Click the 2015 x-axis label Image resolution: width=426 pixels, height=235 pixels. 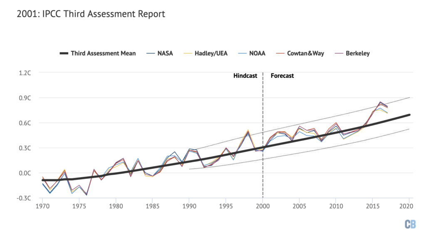point(373,206)
